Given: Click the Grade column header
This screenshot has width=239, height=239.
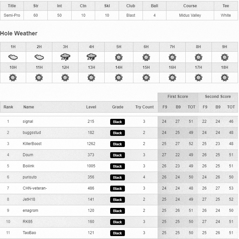Looking at the screenshot, I should point(118,107).
